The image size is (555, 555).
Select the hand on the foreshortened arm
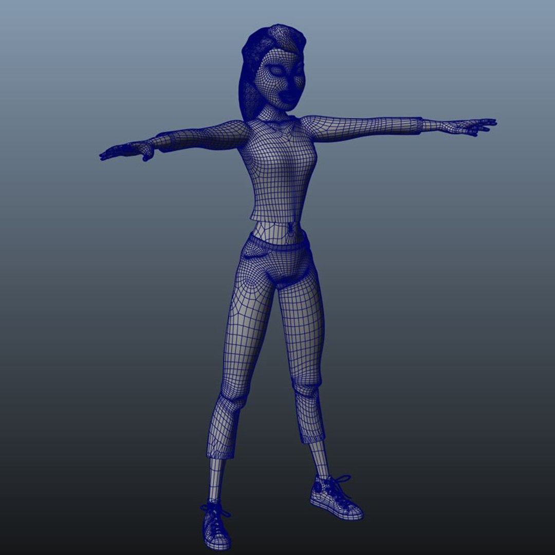pyautogui.click(x=127, y=152)
